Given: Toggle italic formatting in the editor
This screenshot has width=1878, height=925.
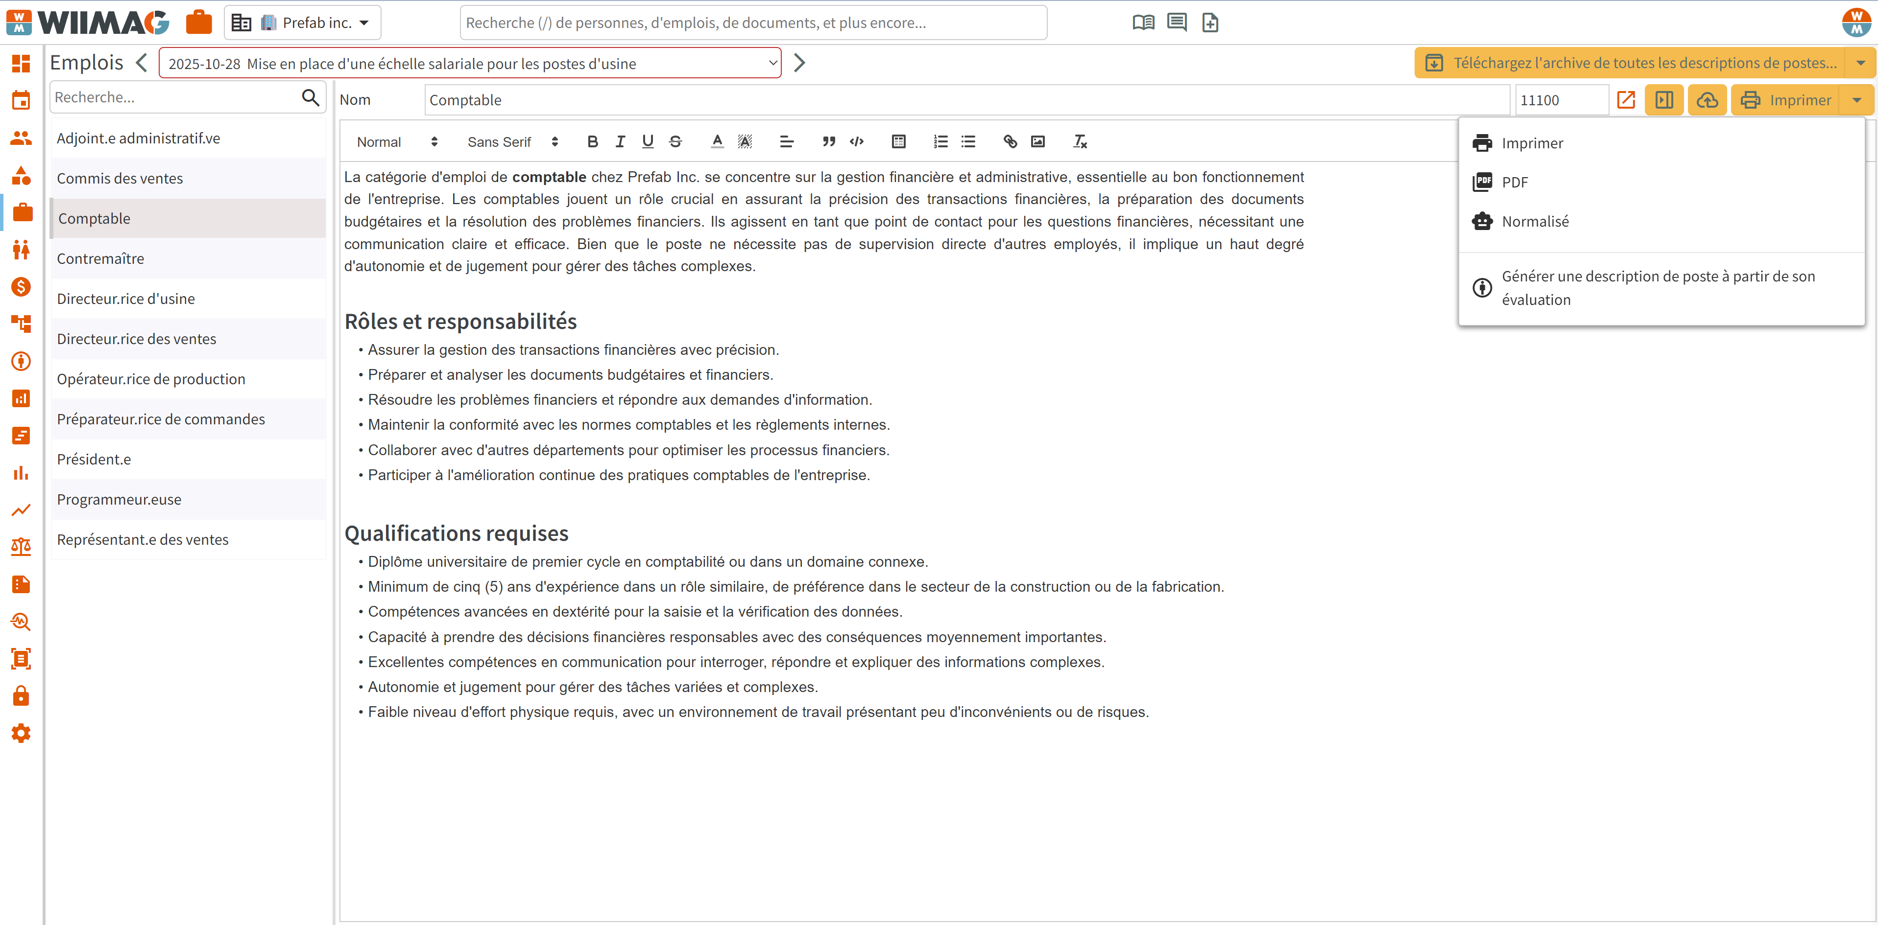Looking at the screenshot, I should coord(620,141).
